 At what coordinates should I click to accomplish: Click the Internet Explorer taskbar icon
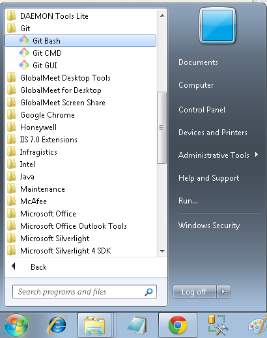click(x=57, y=325)
